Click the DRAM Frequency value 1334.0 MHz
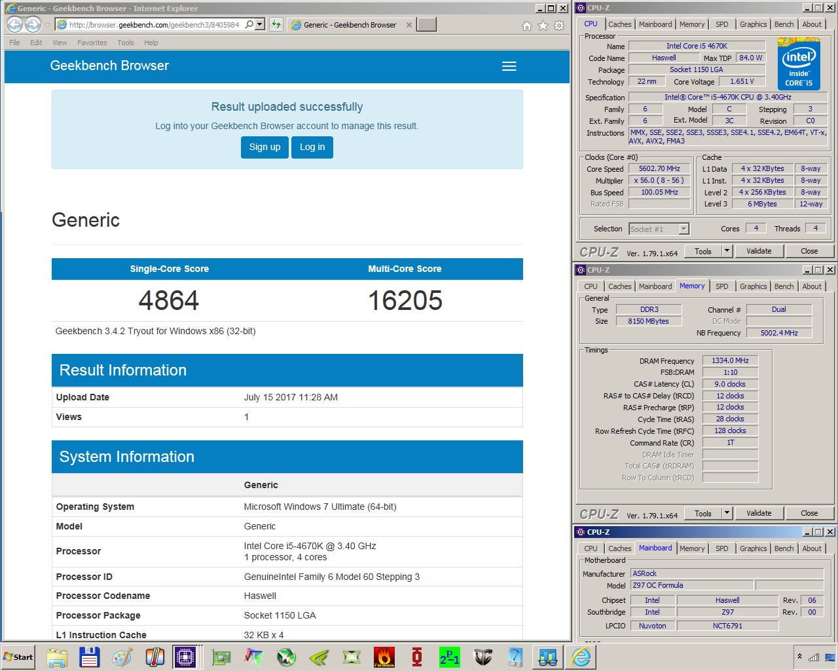The width and height of the screenshot is (838, 671). coord(730,360)
